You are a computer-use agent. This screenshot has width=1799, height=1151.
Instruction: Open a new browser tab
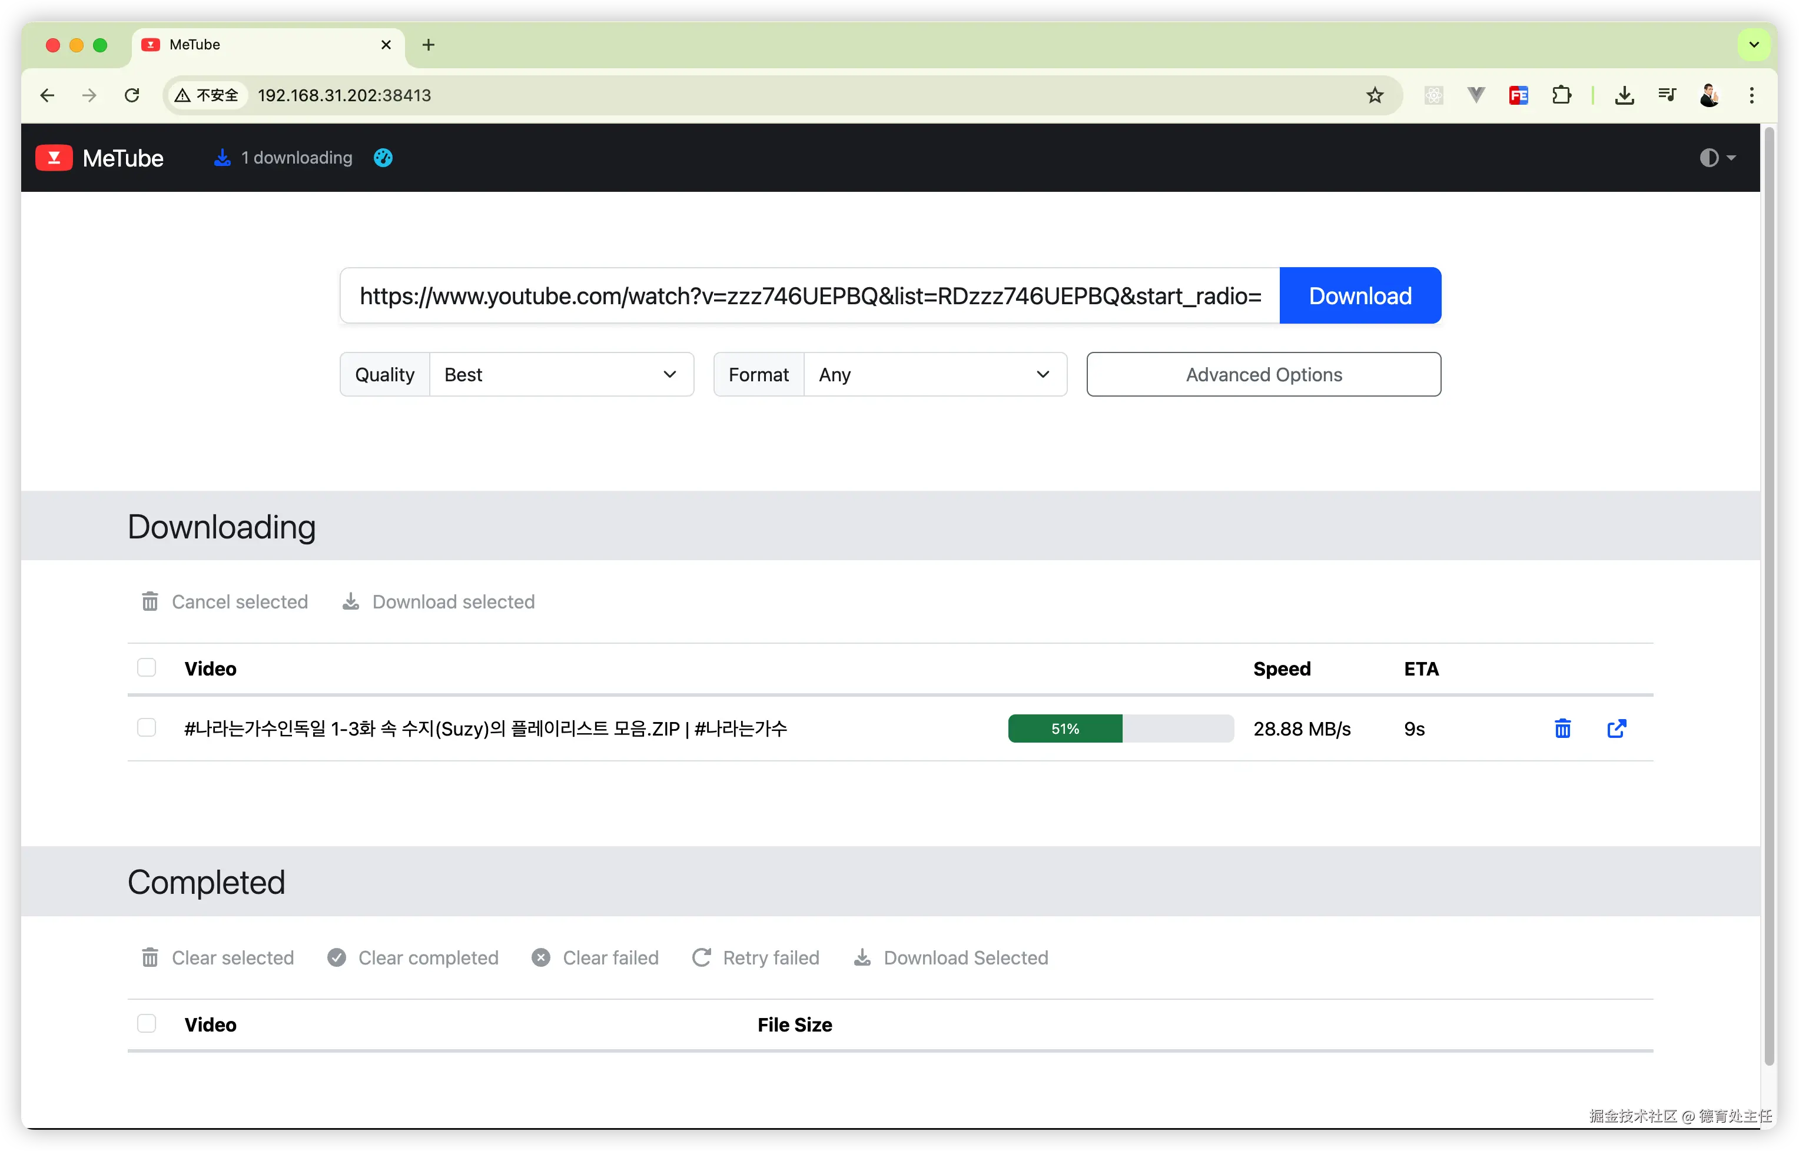click(x=429, y=45)
